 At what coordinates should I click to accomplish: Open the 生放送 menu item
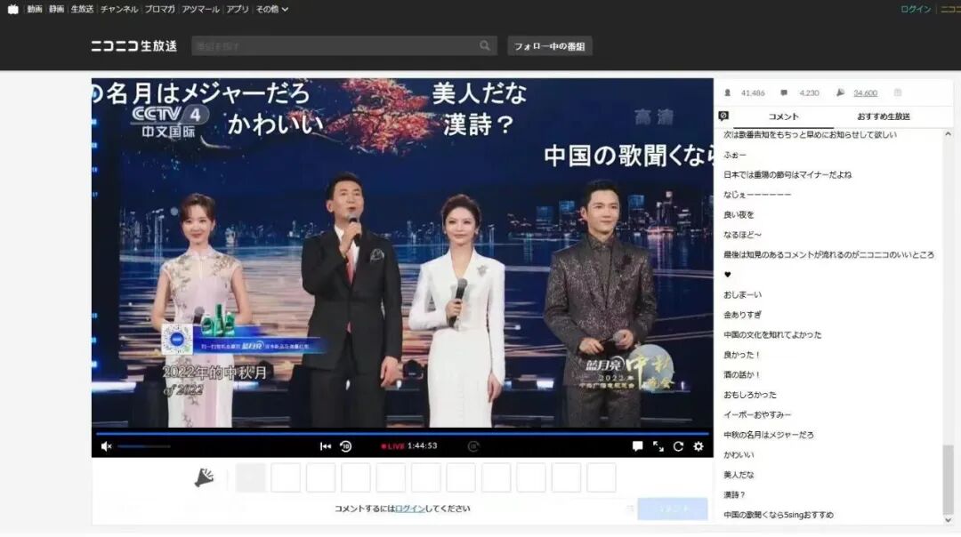pyautogui.click(x=81, y=8)
